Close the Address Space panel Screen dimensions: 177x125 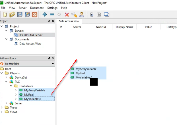[53, 58]
